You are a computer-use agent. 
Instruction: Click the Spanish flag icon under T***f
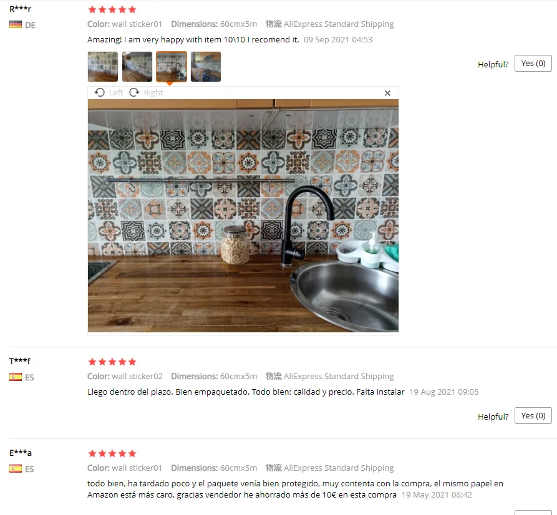(x=16, y=377)
